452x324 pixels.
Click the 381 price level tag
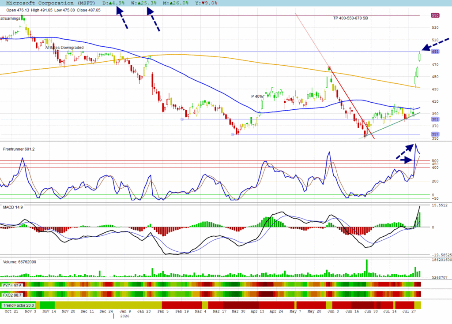(435, 119)
